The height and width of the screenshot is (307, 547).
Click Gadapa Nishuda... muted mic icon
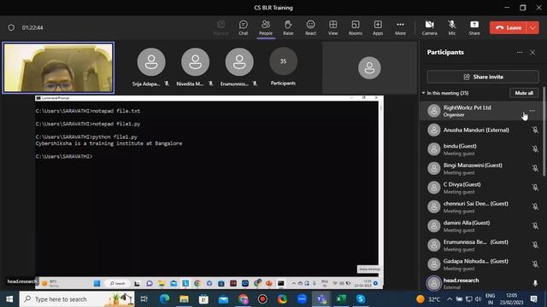click(x=535, y=264)
